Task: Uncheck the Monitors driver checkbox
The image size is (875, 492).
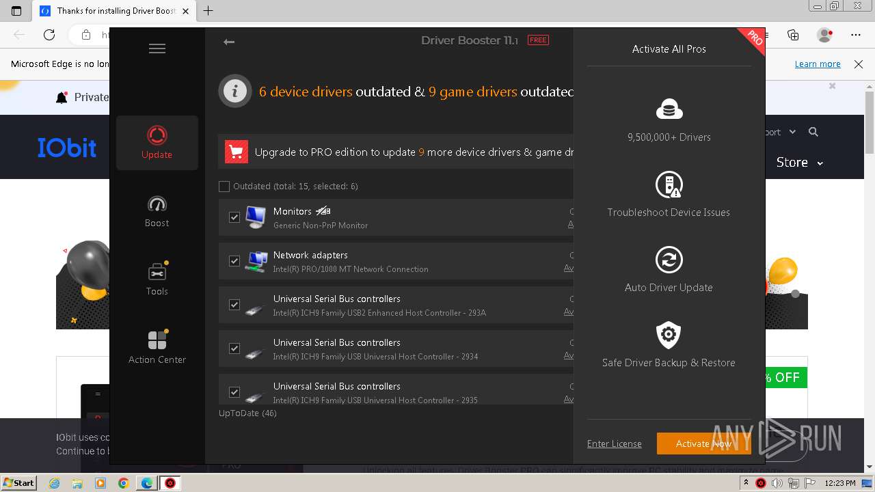Action: (x=234, y=217)
